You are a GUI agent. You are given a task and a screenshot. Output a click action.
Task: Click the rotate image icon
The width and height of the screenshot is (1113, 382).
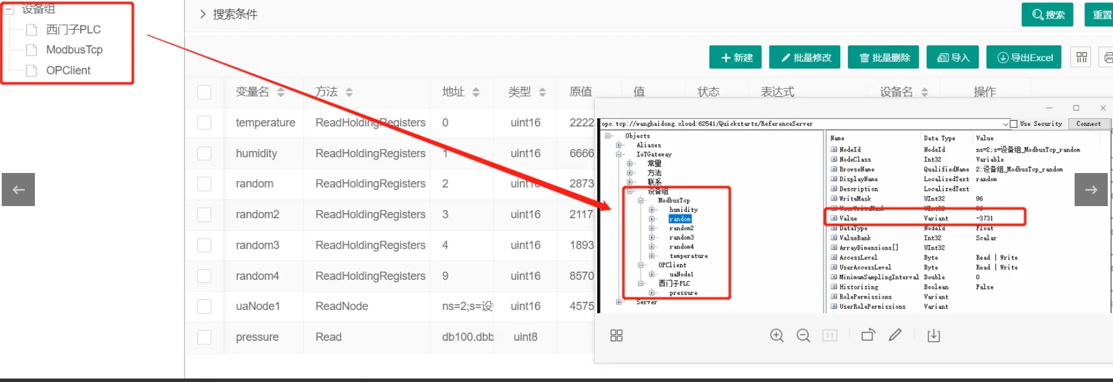(868, 335)
